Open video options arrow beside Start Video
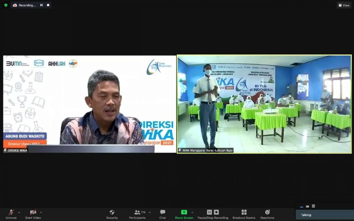Viewport: 354px width, 221px height. [x=41, y=212]
